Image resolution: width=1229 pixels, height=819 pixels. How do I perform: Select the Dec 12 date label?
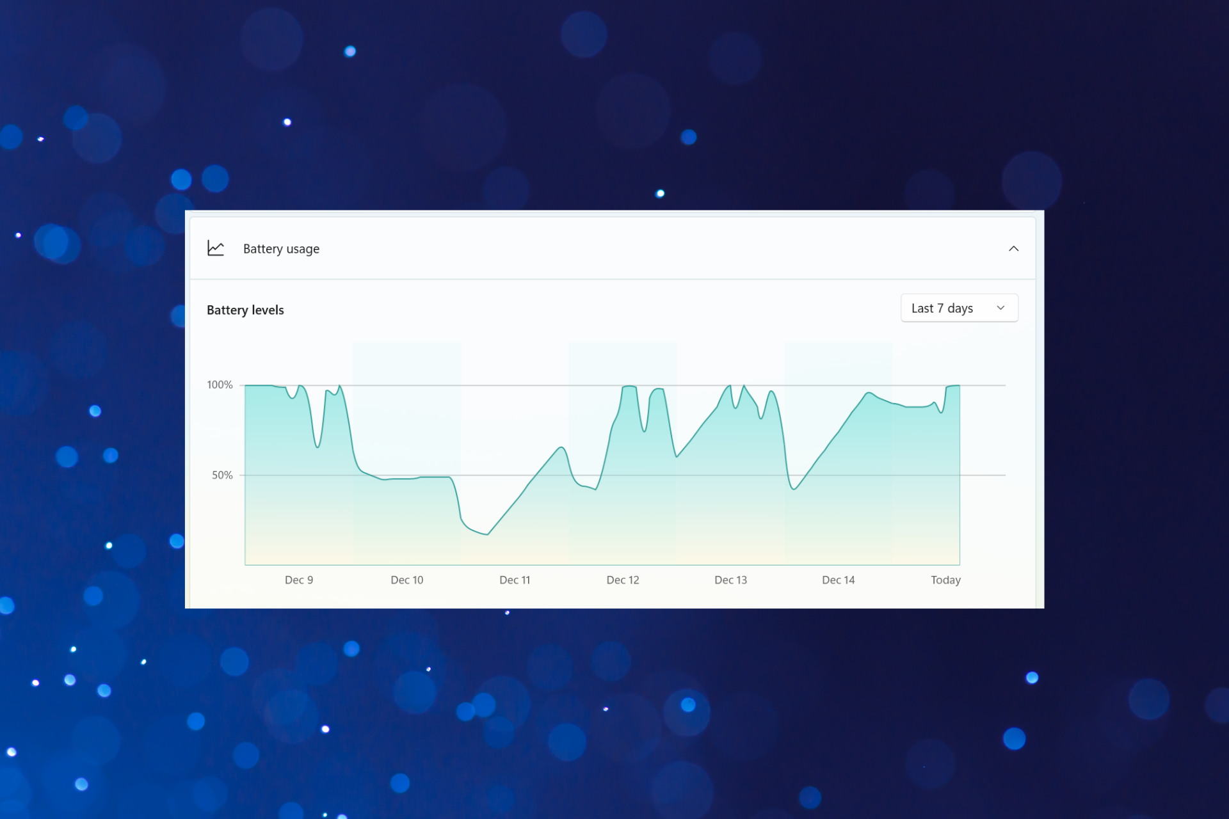[x=623, y=580]
